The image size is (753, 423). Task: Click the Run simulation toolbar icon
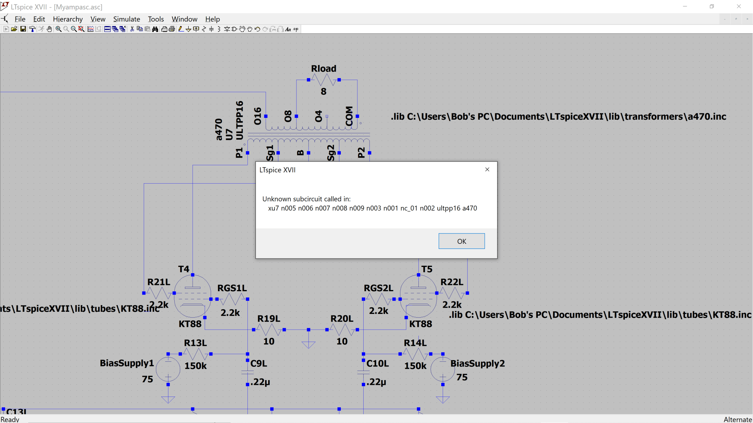pyautogui.click(x=6, y=29)
